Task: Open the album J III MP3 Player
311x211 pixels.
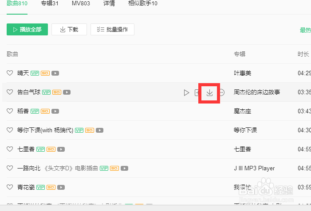Action: 254,168
